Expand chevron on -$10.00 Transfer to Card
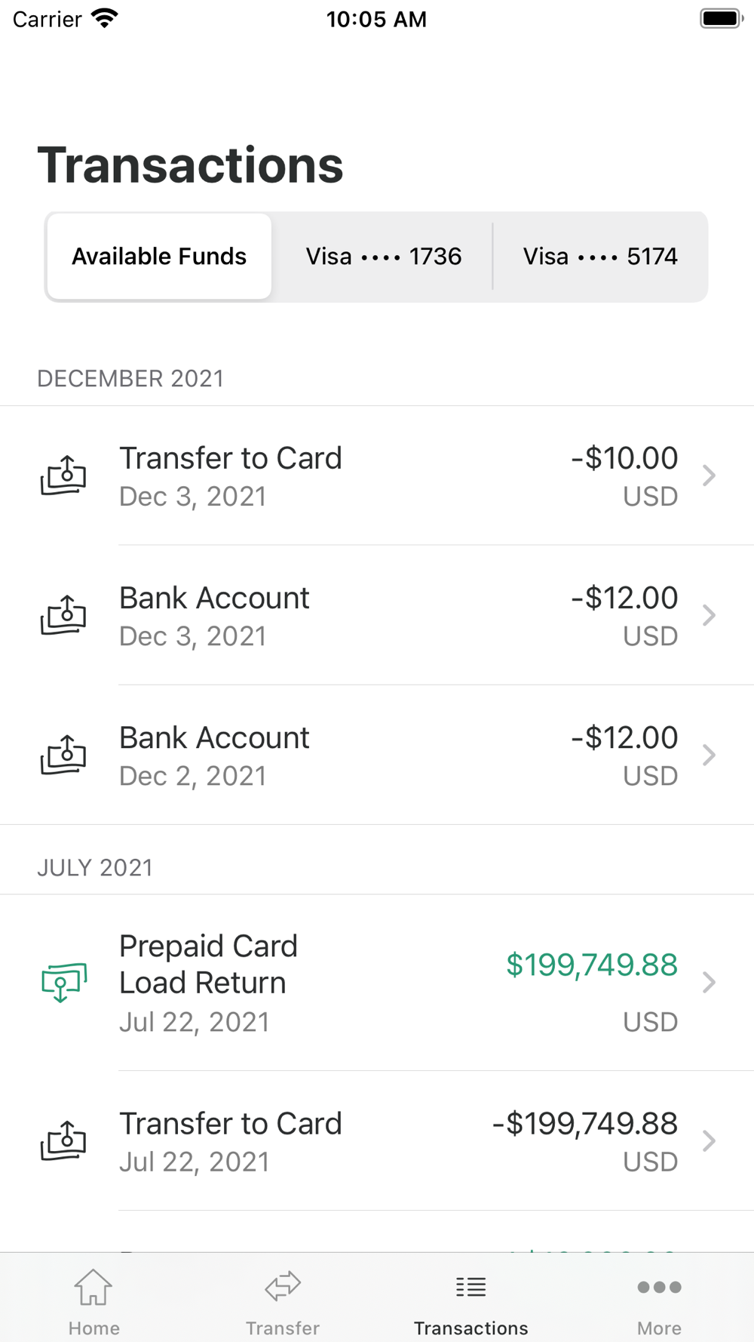Screen dimensions: 754x1342 [x=709, y=476]
